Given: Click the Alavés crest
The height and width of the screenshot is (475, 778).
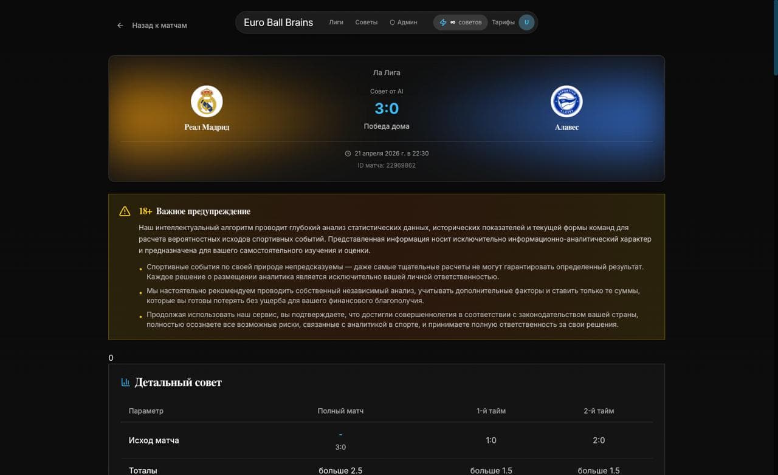Looking at the screenshot, I should 566,101.
